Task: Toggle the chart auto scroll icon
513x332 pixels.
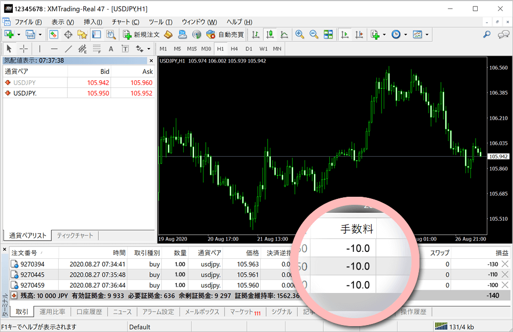Action: pyautogui.click(x=345, y=35)
